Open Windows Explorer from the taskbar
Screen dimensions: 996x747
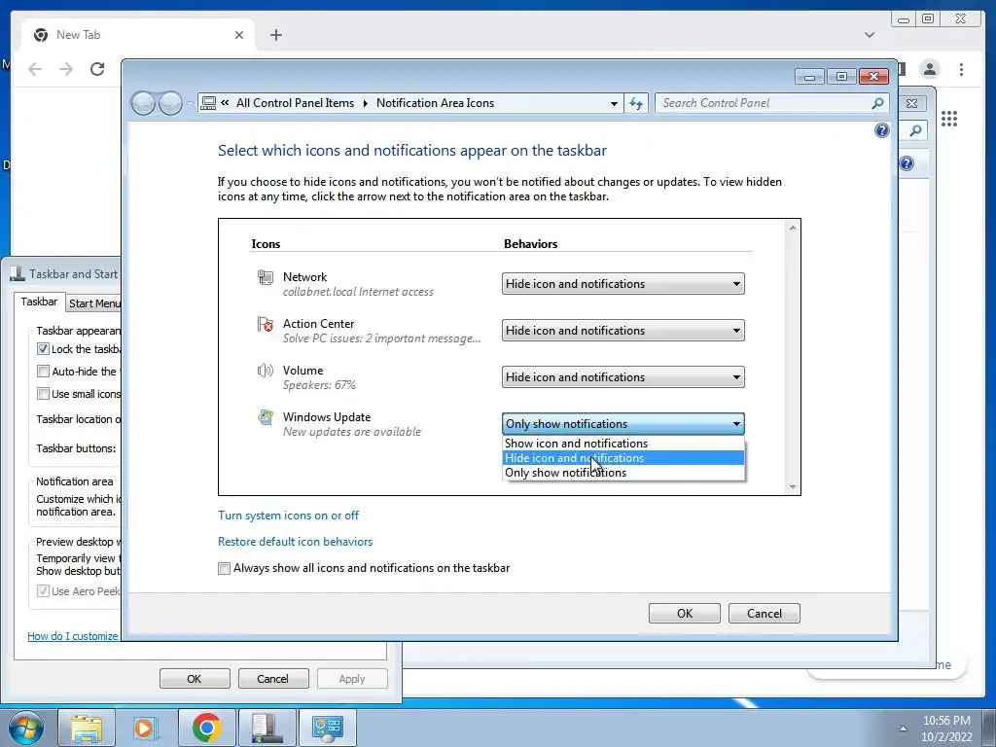[x=87, y=728]
